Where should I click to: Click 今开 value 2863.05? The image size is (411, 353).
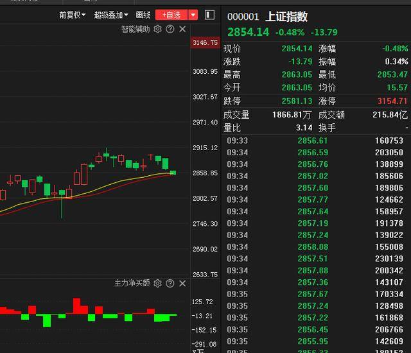pos(297,87)
